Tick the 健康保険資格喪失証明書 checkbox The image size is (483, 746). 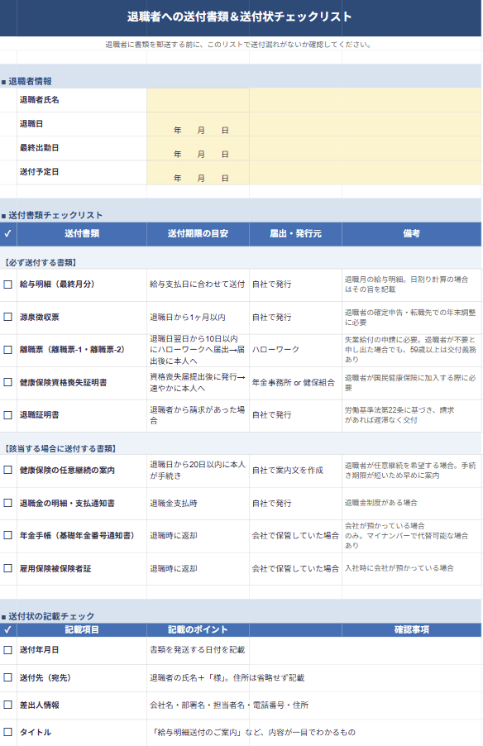click(x=8, y=382)
